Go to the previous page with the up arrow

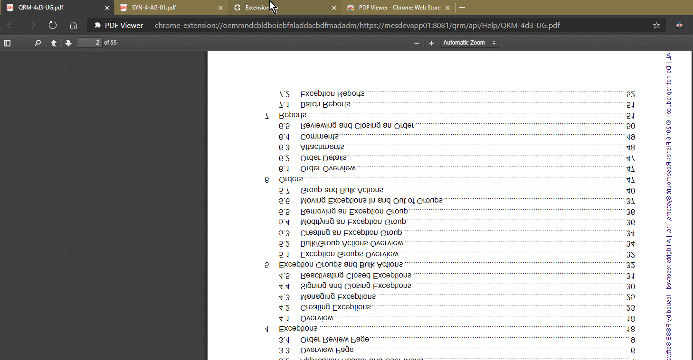pyautogui.click(x=54, y=43)
